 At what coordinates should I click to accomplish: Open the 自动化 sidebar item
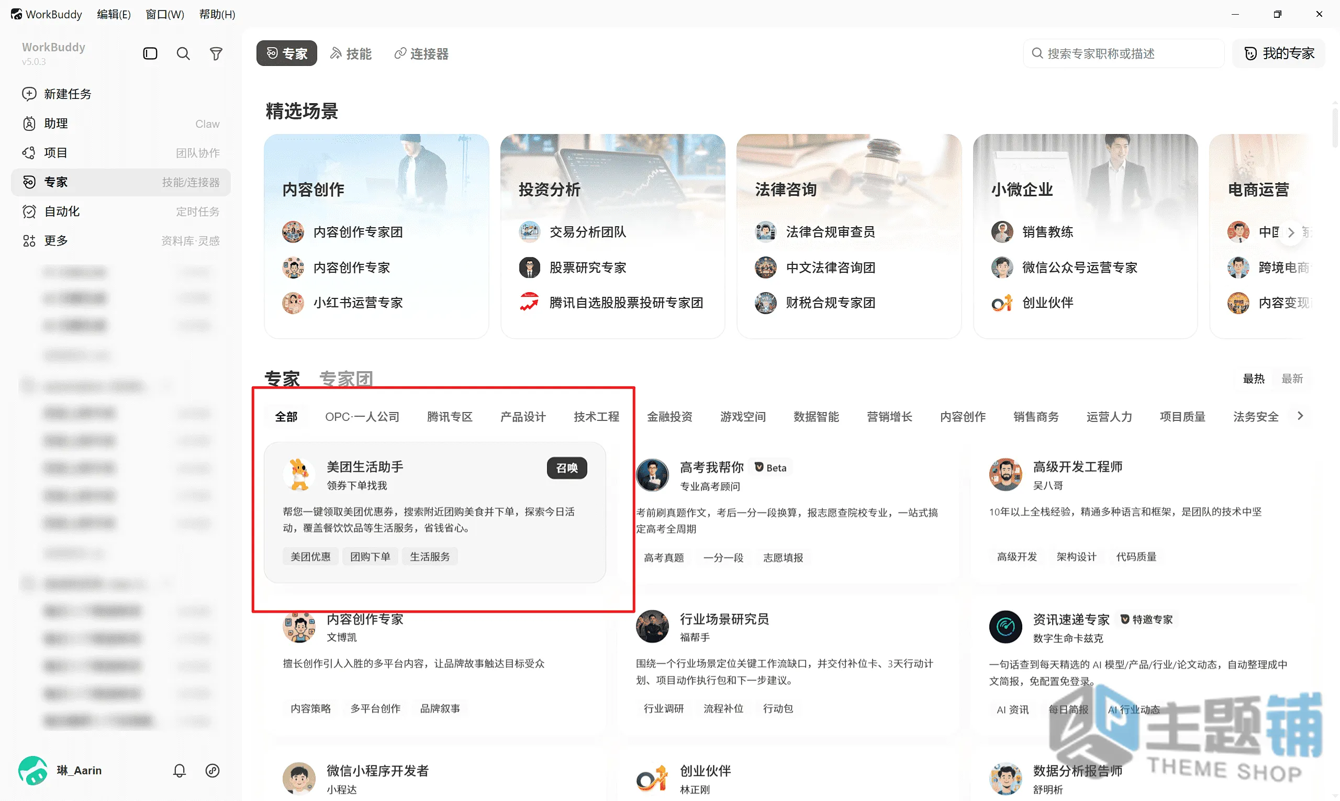coord(121,212)
